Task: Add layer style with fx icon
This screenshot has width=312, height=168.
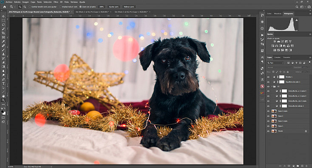Action: click(x=284, y=166)
